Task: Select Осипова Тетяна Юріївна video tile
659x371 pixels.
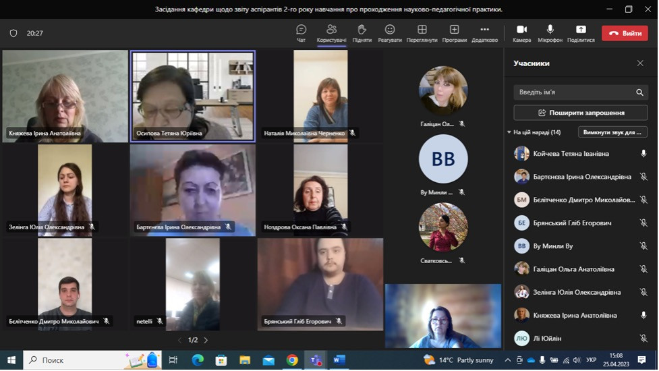Action: [x=192, y=96]
